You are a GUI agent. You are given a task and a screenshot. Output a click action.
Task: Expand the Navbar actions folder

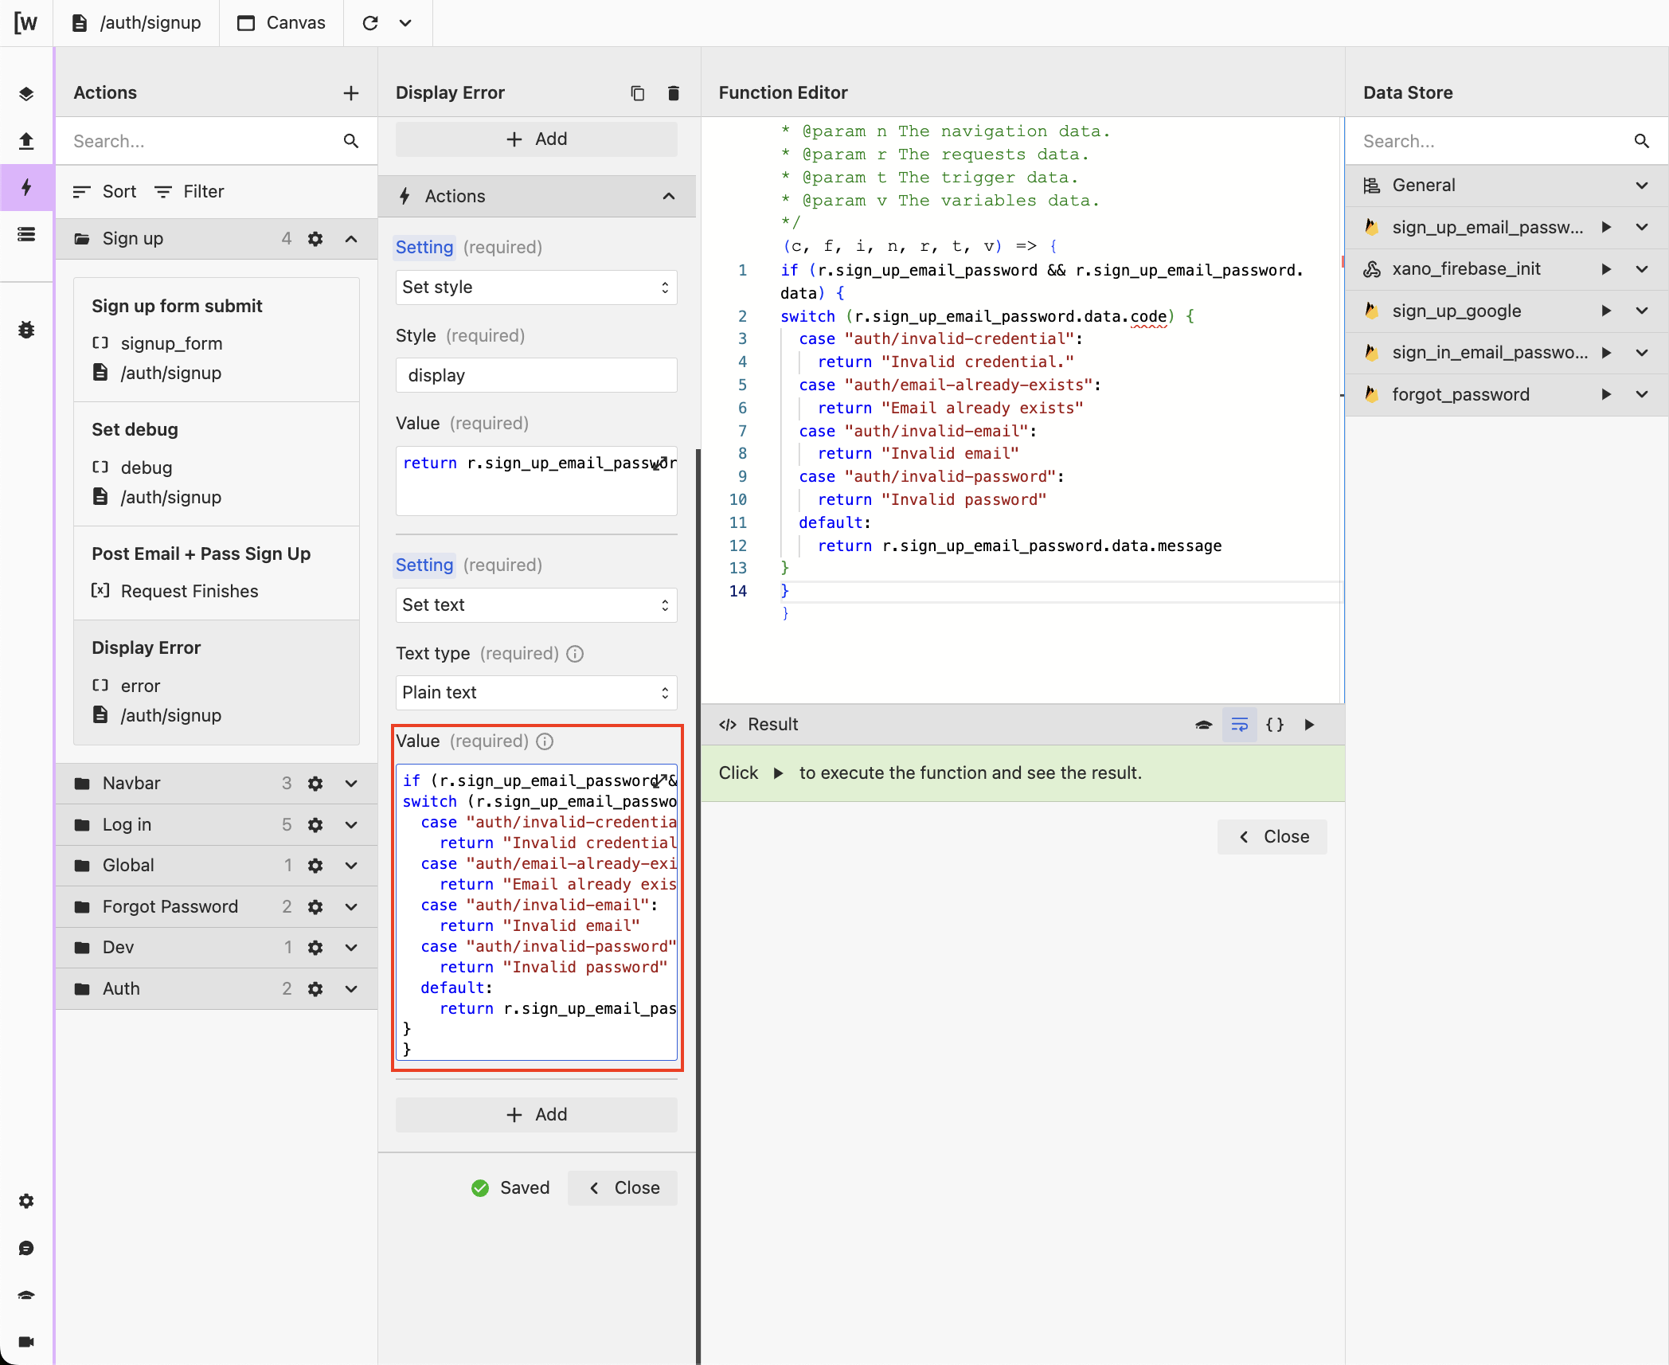coord(351,784)
